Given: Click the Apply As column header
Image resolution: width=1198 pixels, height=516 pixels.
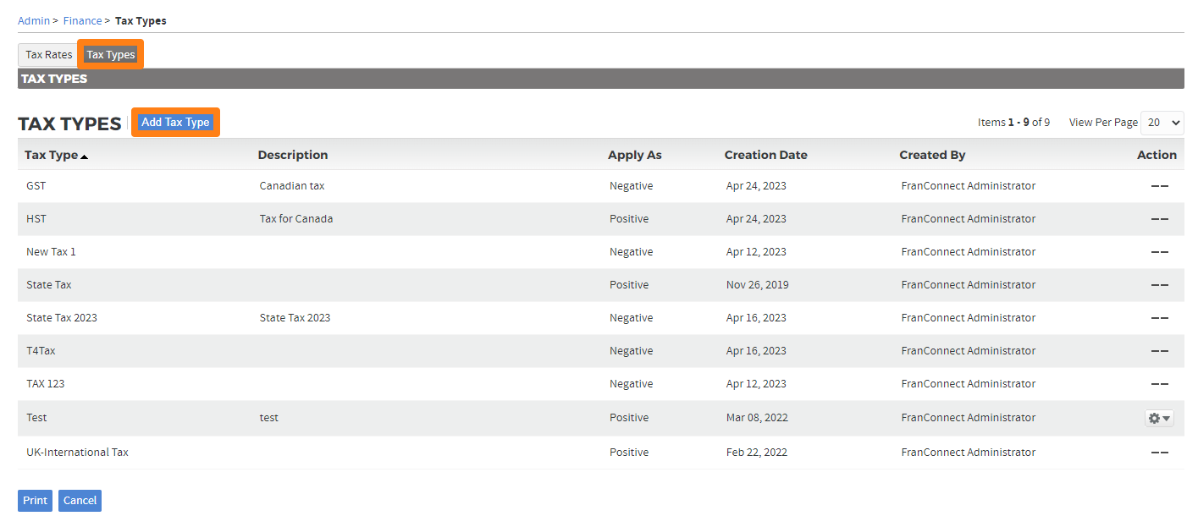Looking at the screenshot, I should [x=634, y=155].
